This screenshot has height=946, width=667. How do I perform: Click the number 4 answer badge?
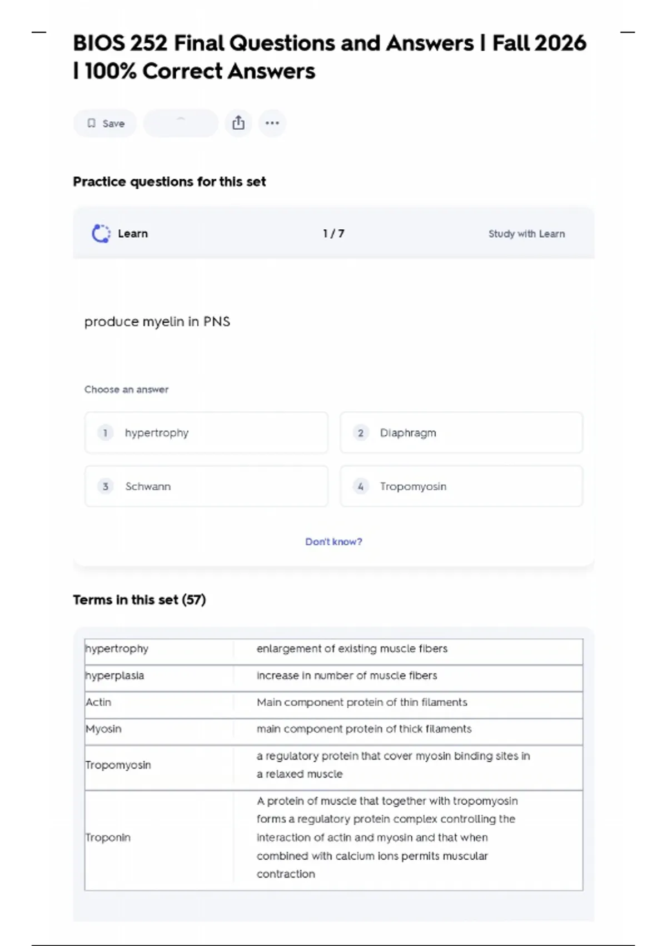point(361,486)
